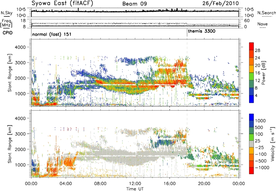Click the Velocity color bar value "500"
This screenshot has height=191, width=276.
click(259, 128)
